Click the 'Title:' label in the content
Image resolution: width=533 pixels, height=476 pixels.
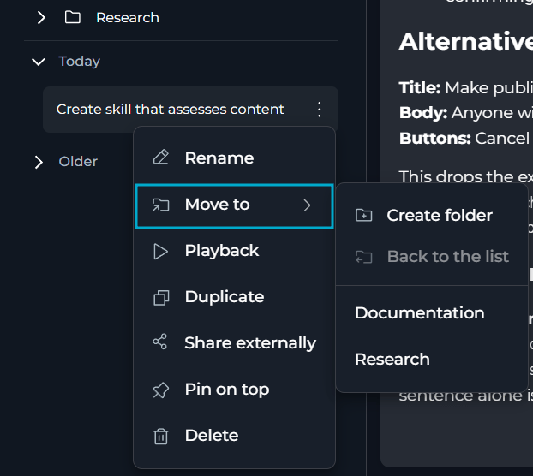point(420,88)
